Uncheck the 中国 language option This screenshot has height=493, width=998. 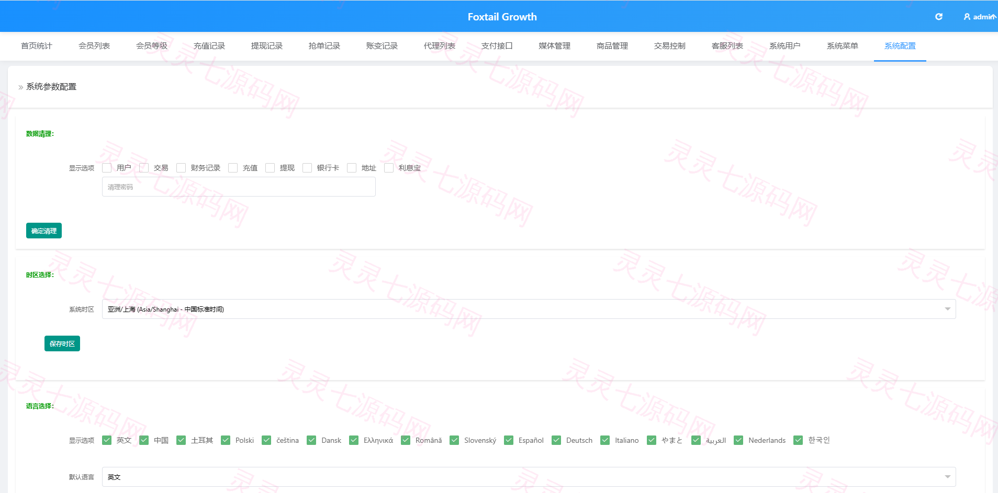(144, 440)
